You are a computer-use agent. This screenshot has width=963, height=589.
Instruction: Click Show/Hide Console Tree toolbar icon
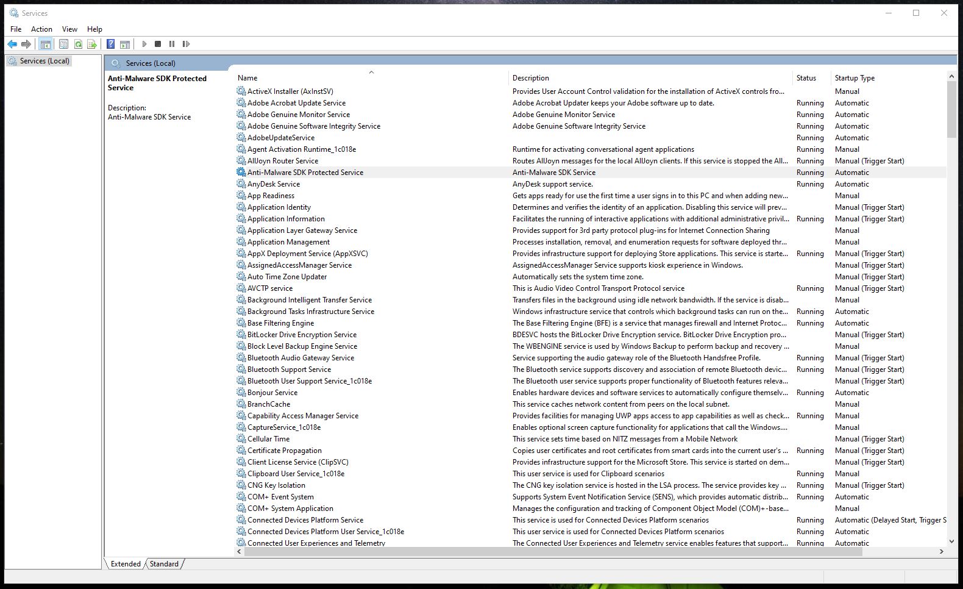click(x=45, y=44)
